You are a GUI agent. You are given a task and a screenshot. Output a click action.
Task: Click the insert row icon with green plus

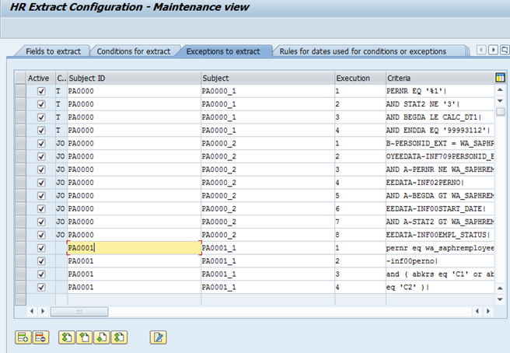pos(23,337)
